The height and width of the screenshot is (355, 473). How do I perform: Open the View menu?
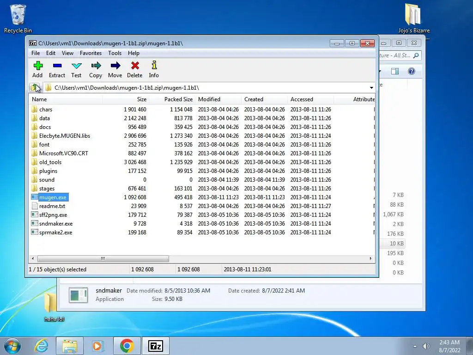coord(67,53)
